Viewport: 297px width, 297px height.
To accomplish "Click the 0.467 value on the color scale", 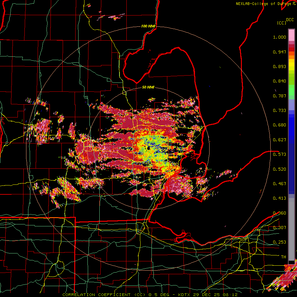I will click(x=280, y=184).
